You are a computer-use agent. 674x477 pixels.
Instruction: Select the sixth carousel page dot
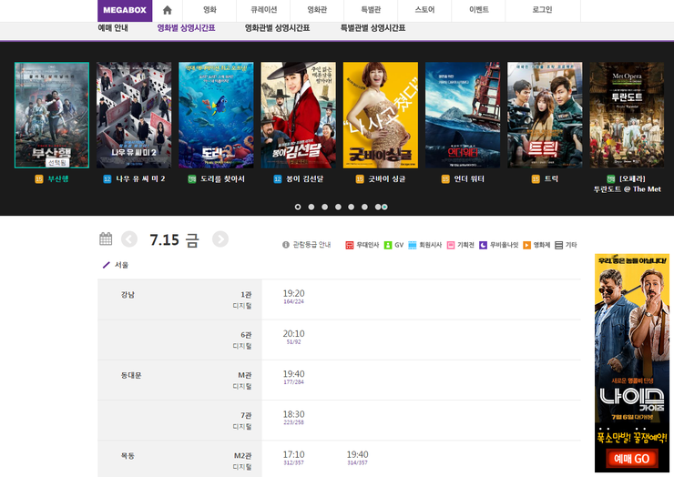point(364,208)
